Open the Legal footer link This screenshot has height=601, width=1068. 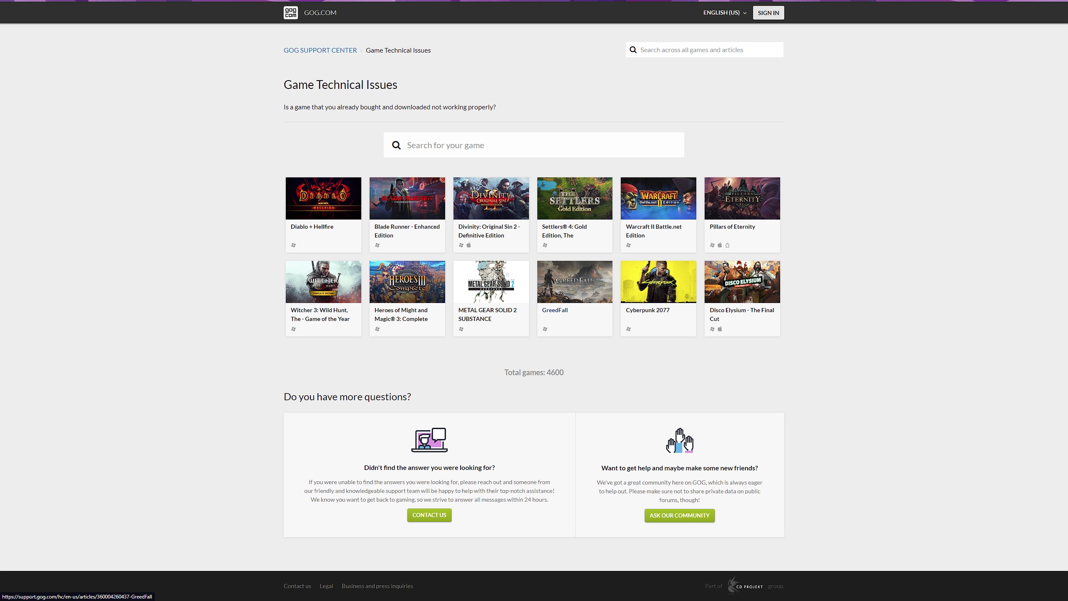point(326,586)
